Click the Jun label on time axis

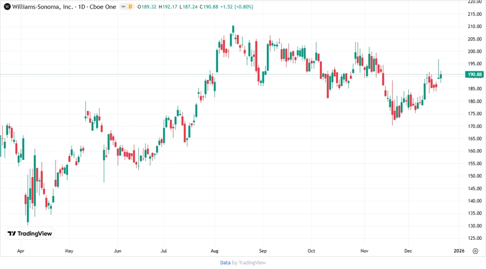pyautogui.click(x=118, y=251)
